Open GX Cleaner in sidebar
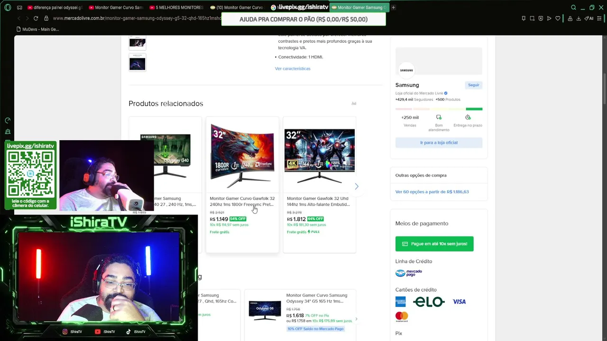Image resolution: width=607 pixels, height=341 pixels. pyautogui.click(x=8, y=132)
